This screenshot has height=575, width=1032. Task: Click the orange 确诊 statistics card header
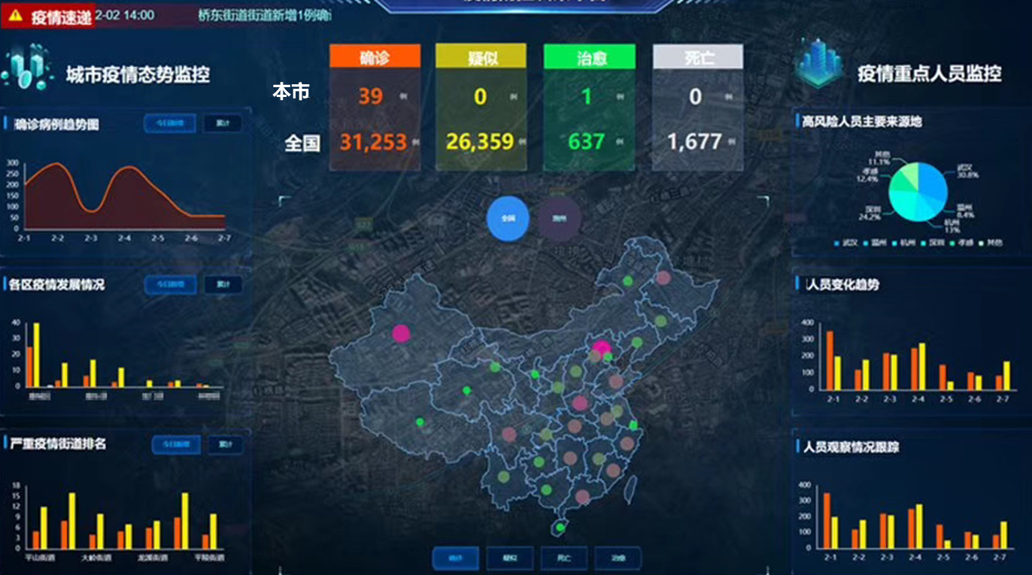click(x=374, y=57)
